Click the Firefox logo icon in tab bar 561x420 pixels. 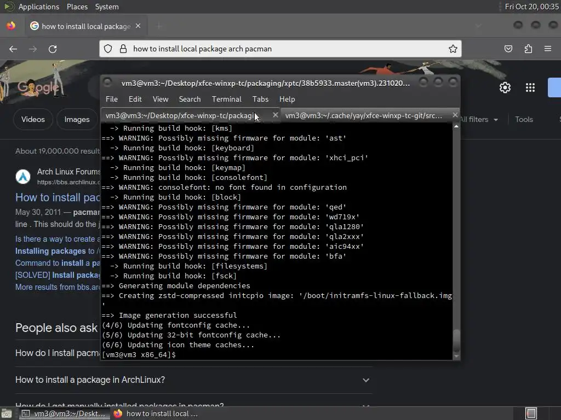pos(11,26)
